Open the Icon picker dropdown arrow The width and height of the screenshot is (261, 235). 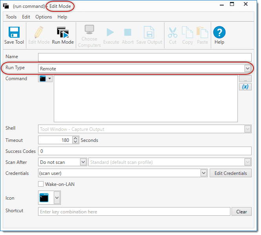pyautogui.click(x=57, y=198)
